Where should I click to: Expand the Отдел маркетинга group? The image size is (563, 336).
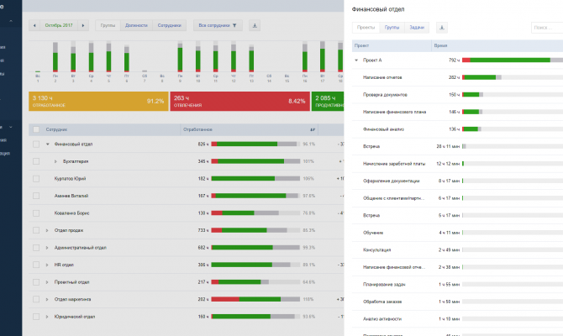point(47,299)
